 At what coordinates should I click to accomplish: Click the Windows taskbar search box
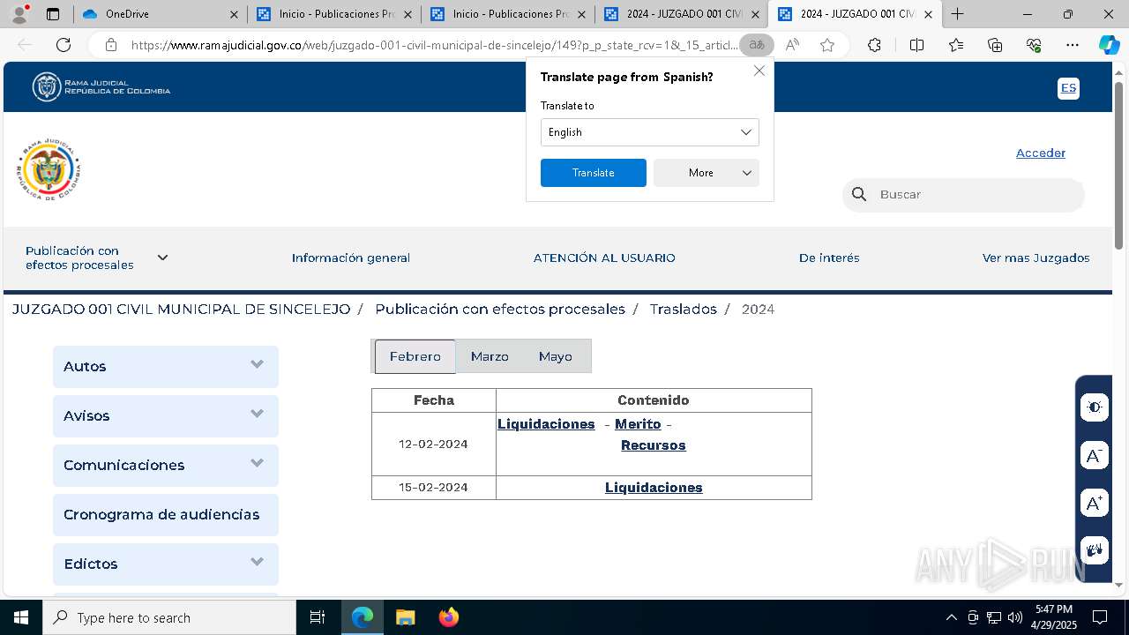[x=169, y=617]
